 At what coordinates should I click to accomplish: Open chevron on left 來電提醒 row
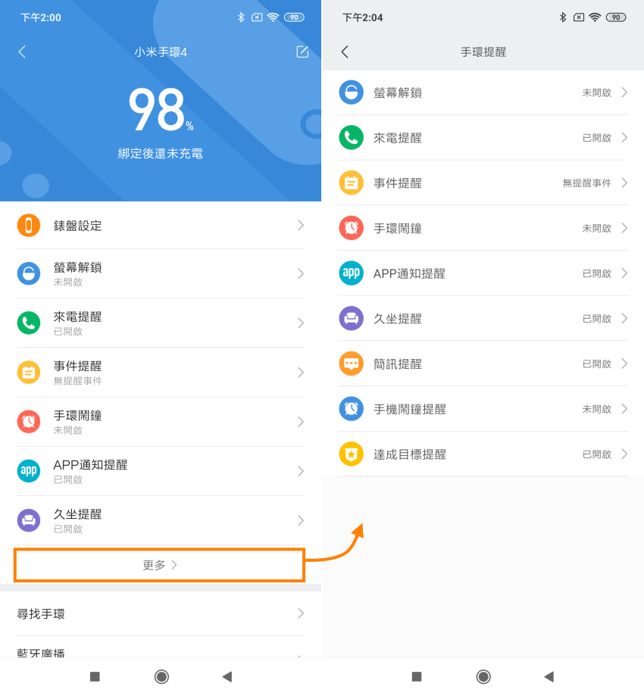click(x=301, y=323)
